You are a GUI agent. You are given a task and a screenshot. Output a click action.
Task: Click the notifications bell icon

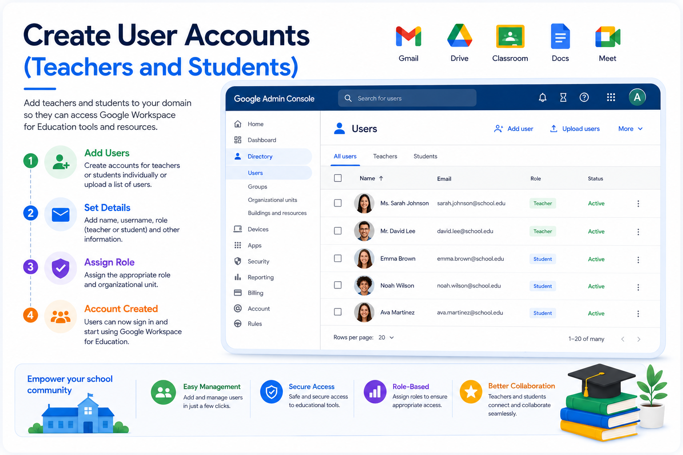pyautogui.click(x=542, y=97)
